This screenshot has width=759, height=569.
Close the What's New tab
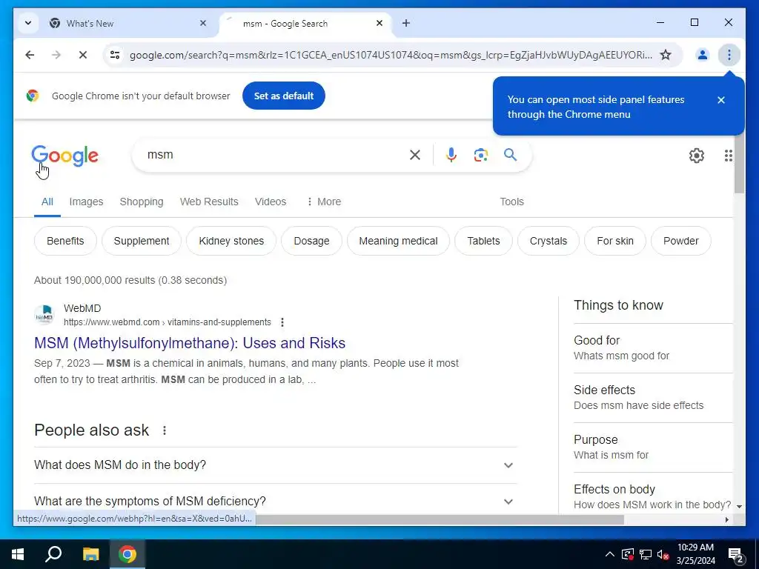(x=203, y=23)
